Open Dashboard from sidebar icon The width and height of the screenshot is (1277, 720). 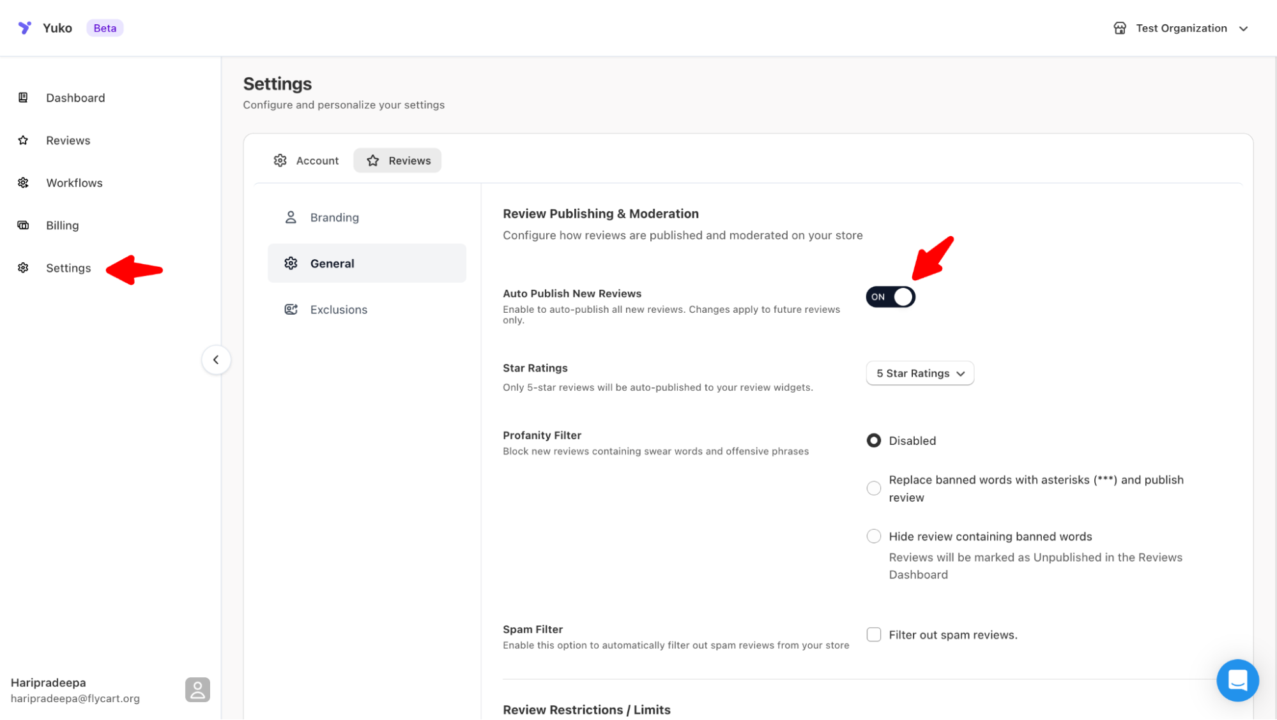[x=23, y=98]
